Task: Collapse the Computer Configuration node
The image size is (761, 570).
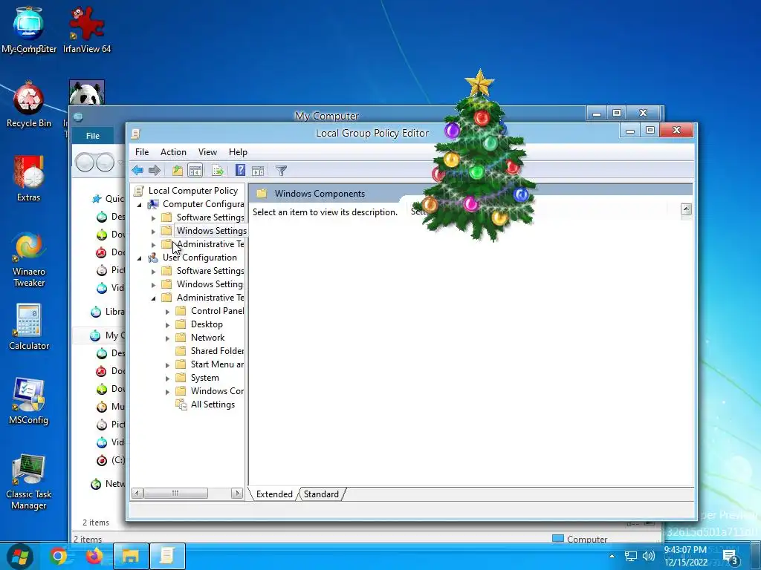Action: [139, 205]
